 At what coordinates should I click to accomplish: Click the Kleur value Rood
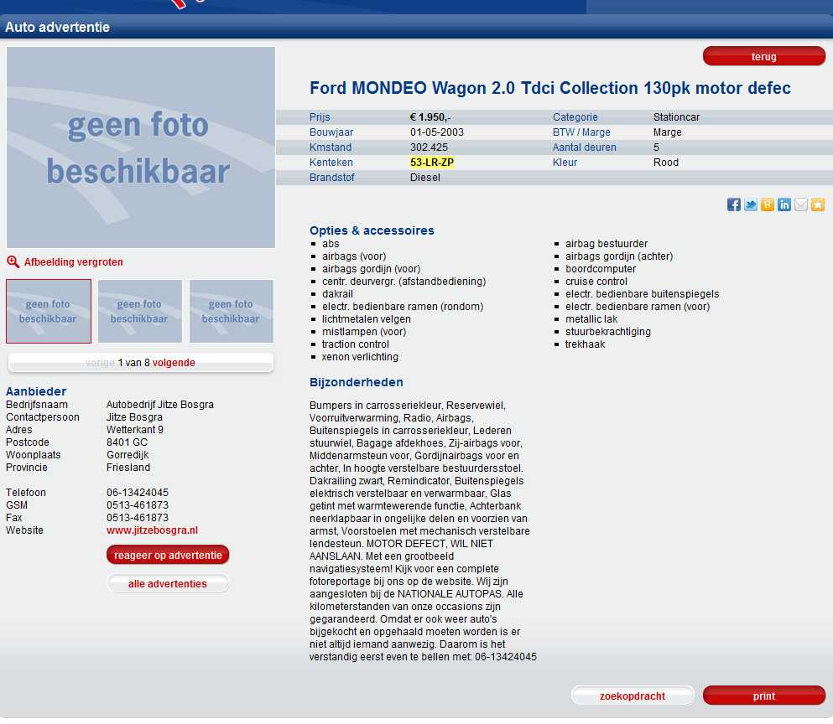click(666, 163)
